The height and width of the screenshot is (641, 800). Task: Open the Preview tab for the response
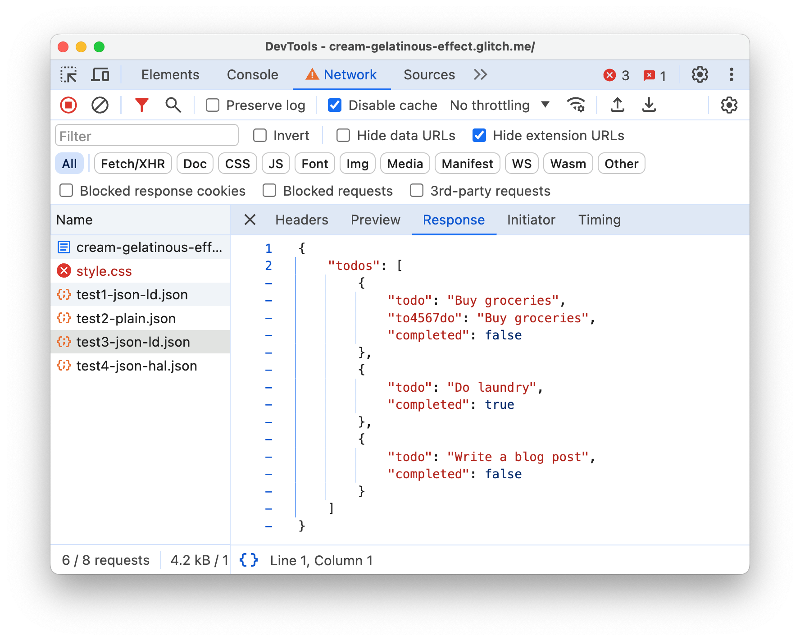coord(375,220)
